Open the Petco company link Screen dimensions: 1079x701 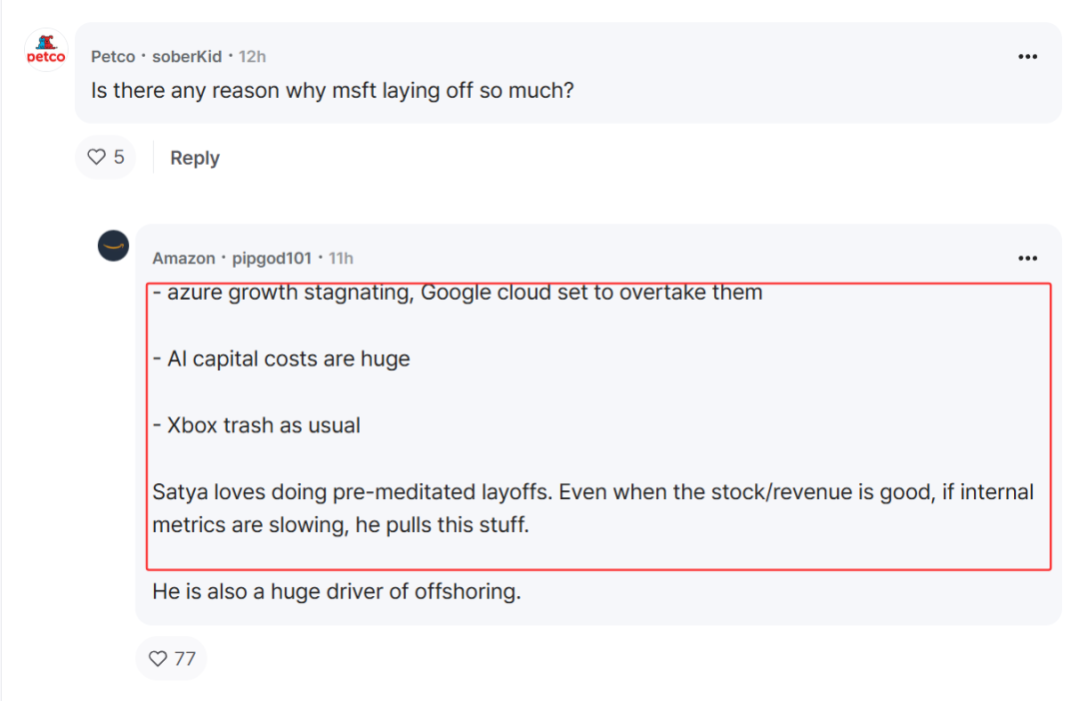[x=113, y=56]
